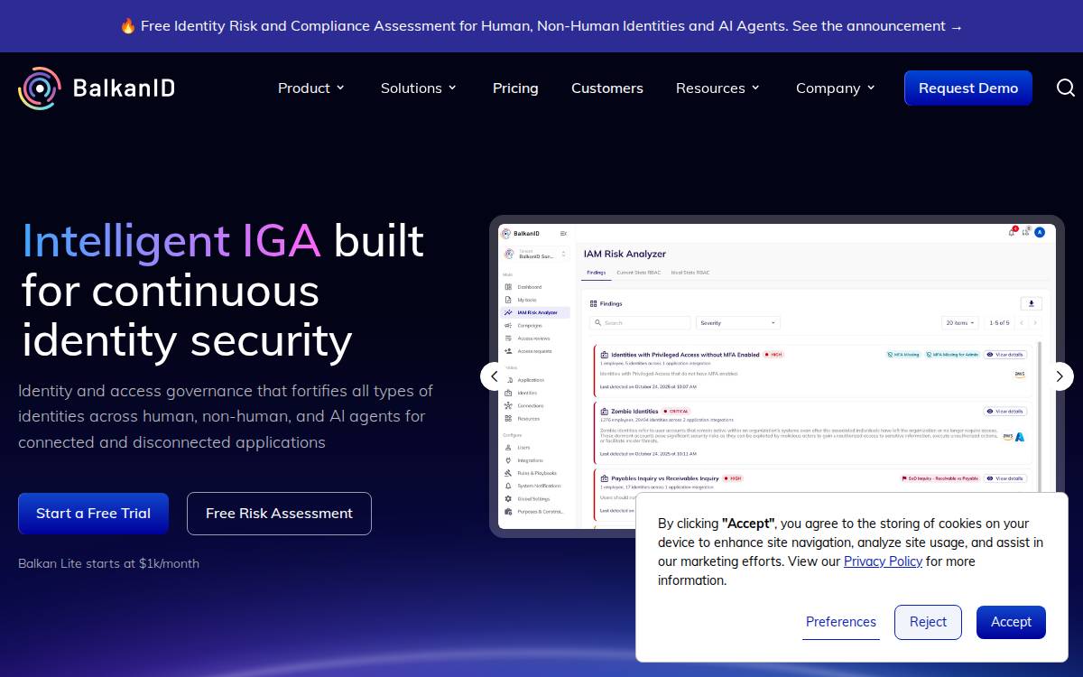
Task: Click the Campaigns icon in the screenshot sidebar
Action: tap(508, 325)
